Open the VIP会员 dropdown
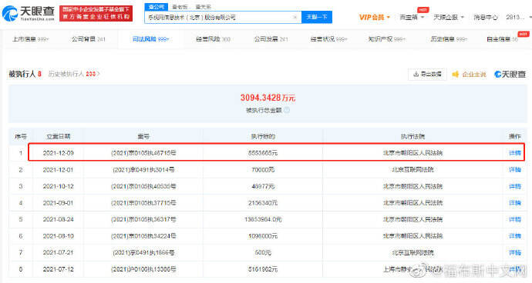The height and width of the screenshot is (283, 532). [375, 17]
